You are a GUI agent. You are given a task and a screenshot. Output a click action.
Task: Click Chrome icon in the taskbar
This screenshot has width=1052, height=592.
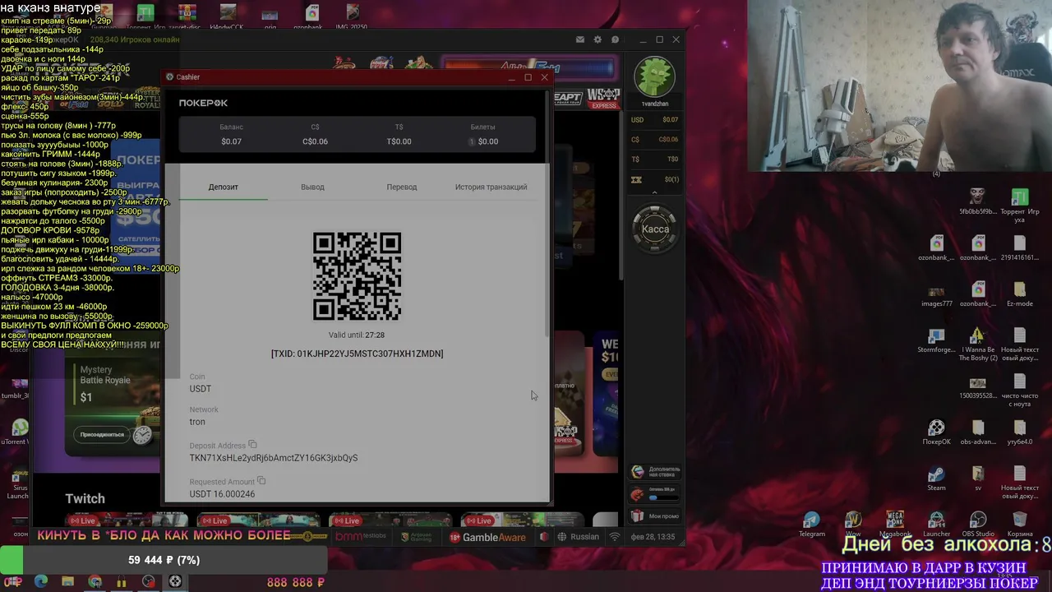tap(95, 581)
